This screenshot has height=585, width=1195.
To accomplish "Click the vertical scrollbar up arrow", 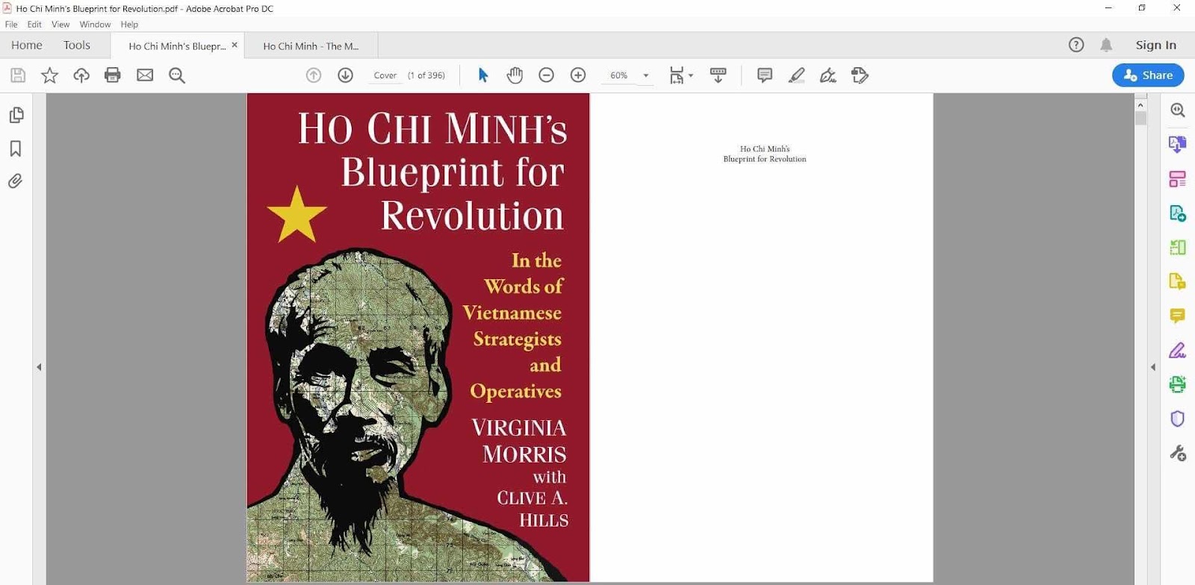I will pos(1140,105).
